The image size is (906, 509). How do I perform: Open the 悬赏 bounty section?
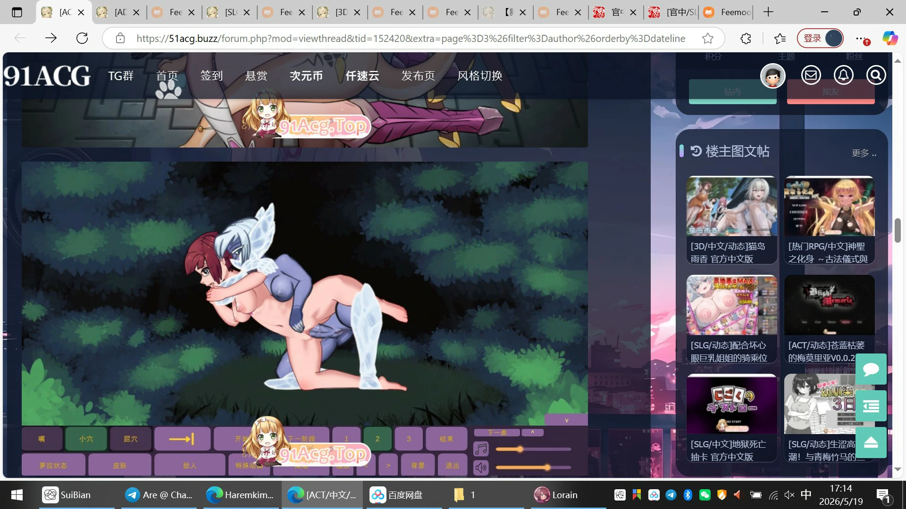coord(256,76)
